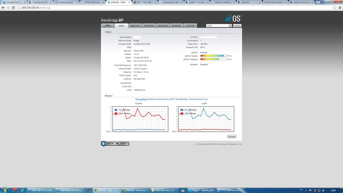Open Internet Explorer from taskbar
This screenshot has width=343, height=193.
point(22,190)
